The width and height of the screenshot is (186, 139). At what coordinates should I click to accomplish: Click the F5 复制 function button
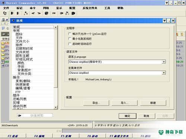pos(66,136)
